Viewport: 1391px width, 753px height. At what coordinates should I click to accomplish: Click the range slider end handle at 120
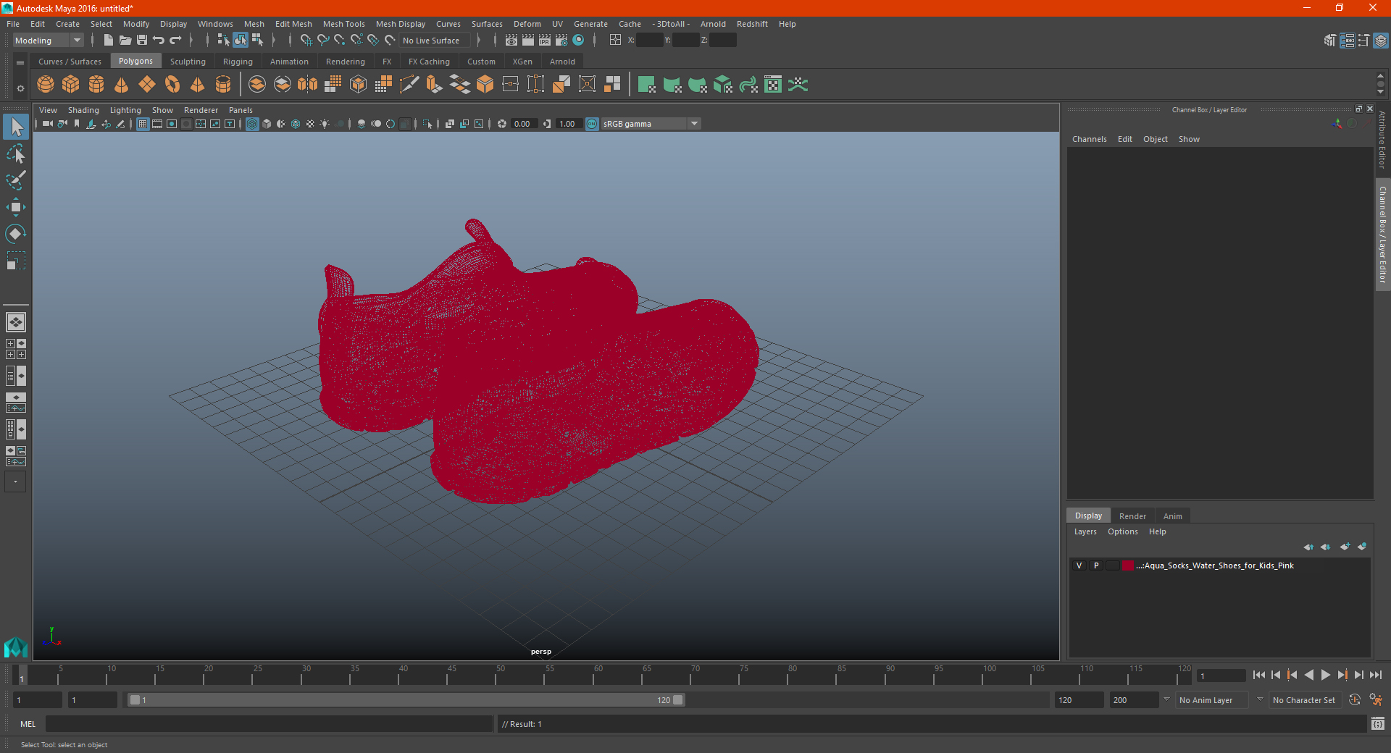pos(677,700)
